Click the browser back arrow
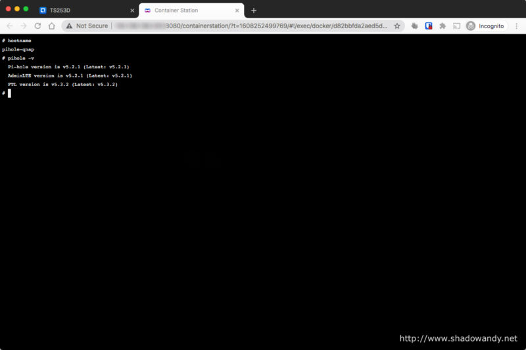The height and width of the screenshot is (350, 526). [x=9, y=26]
